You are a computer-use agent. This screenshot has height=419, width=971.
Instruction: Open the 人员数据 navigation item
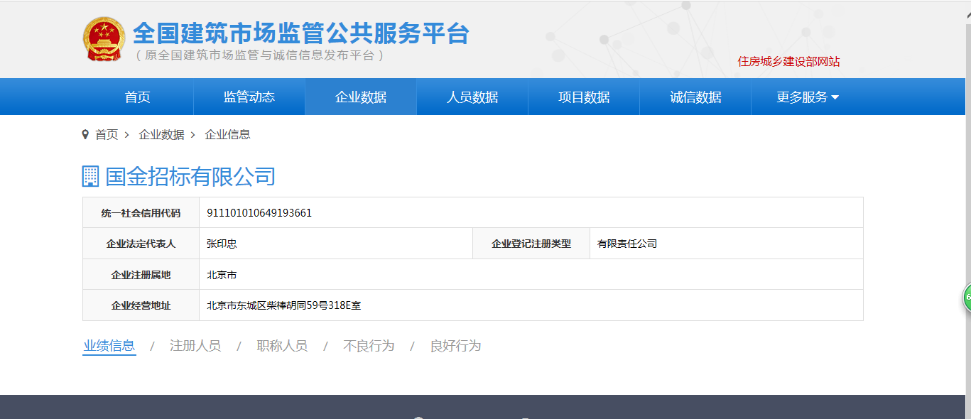pos(472,97)
